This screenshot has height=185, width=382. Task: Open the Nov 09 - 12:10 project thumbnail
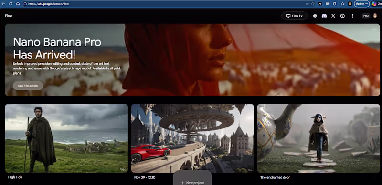(192, 138)
